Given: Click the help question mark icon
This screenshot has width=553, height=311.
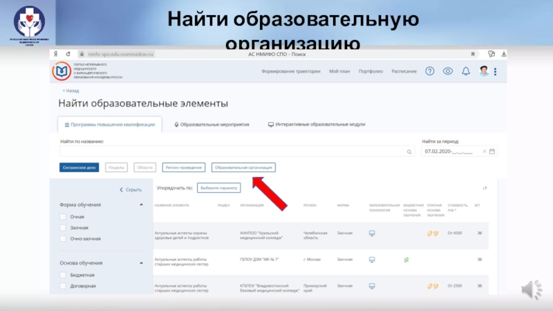Looking at the screenshot, I should click(x=430, y=71).
